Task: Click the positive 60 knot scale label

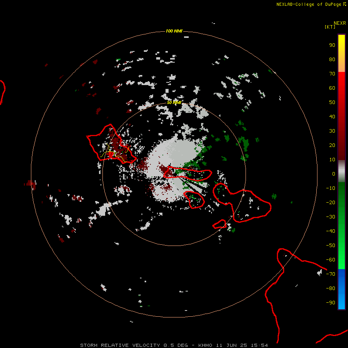Action: pos(332,88)
